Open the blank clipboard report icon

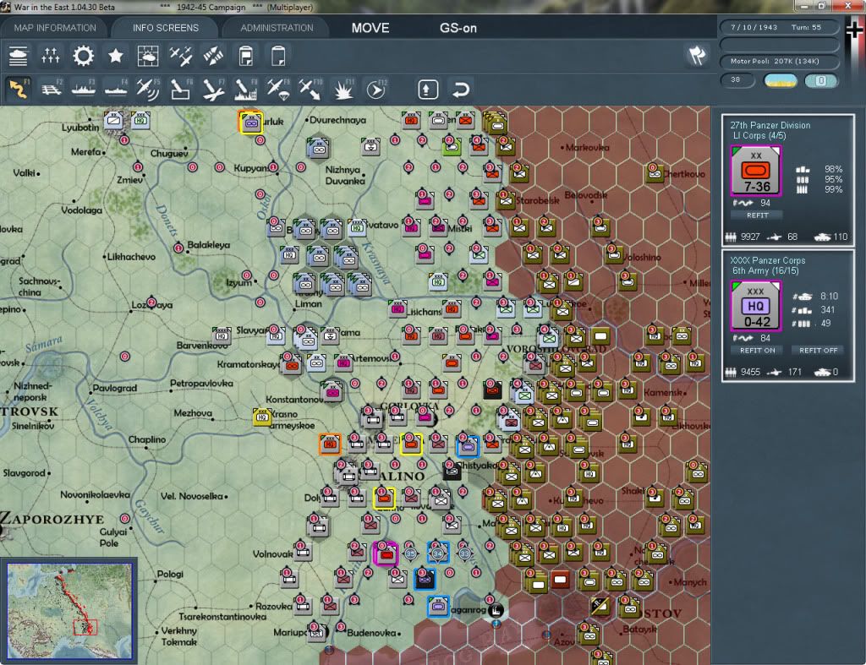point(278,56)
